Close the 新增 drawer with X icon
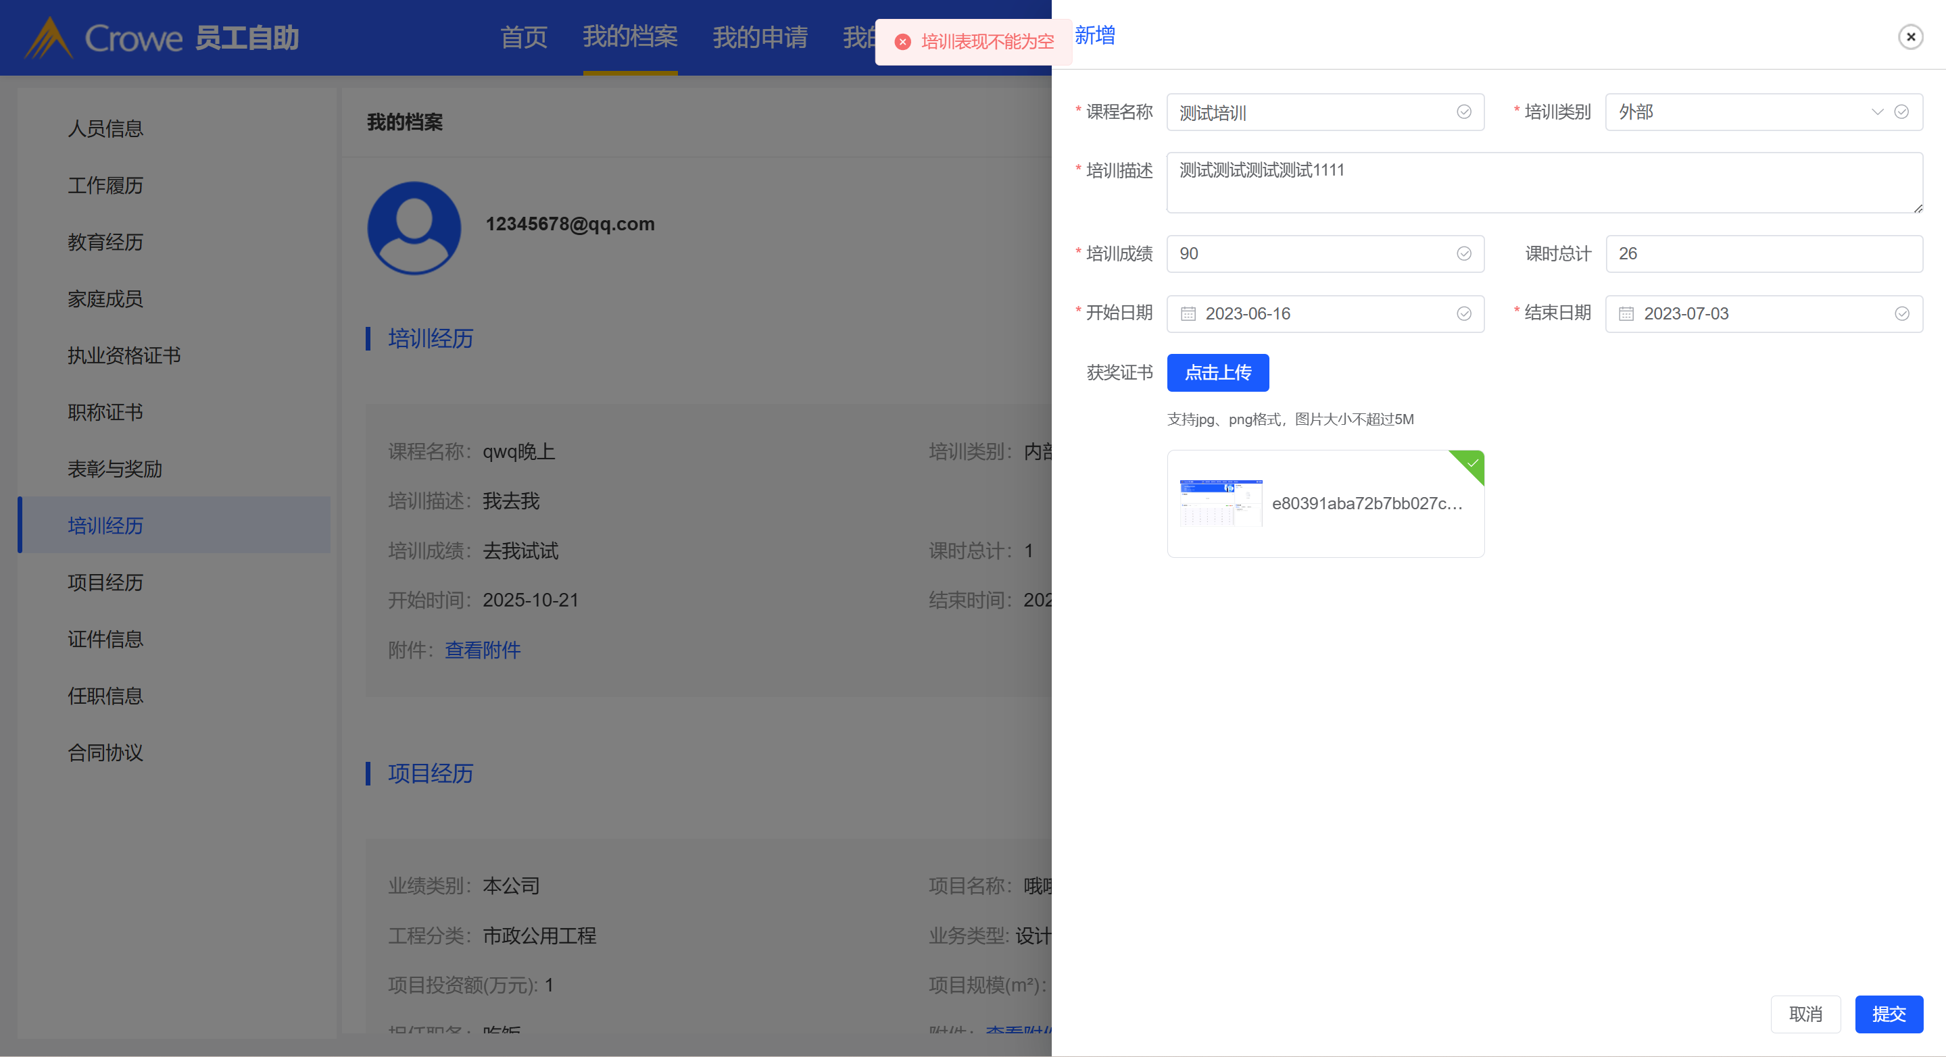 (x=1909, y=36)
